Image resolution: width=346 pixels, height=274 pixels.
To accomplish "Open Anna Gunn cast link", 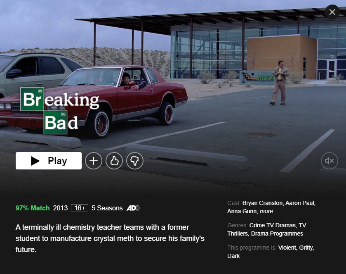I will pyautogui.click(x=242, y=211).
